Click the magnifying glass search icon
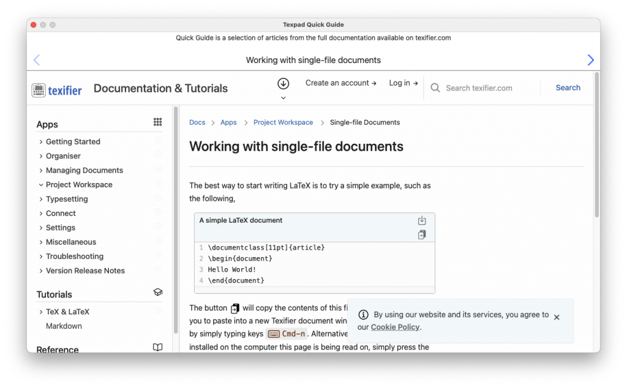627x388 pixels. [x=435, y=88]
